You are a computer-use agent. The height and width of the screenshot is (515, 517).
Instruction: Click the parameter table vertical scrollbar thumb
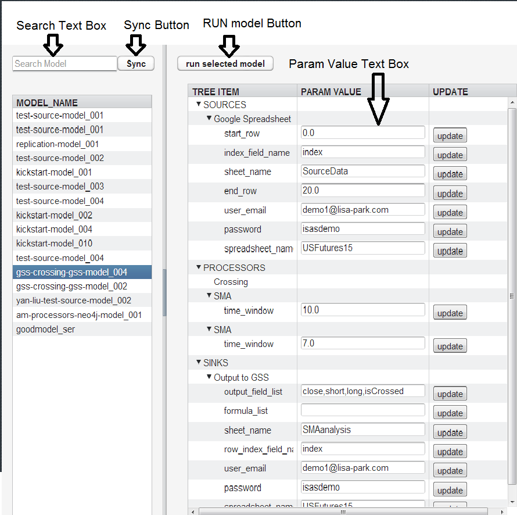pyautogui.click(x=512, y=296)
